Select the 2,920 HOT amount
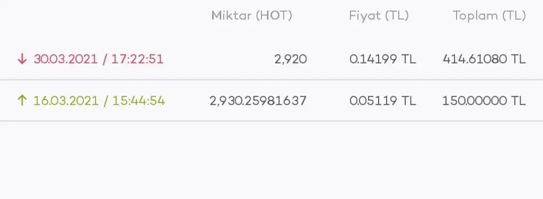Image resolution: width=543 pixels, height=199 pixels. tap(291, 59)
